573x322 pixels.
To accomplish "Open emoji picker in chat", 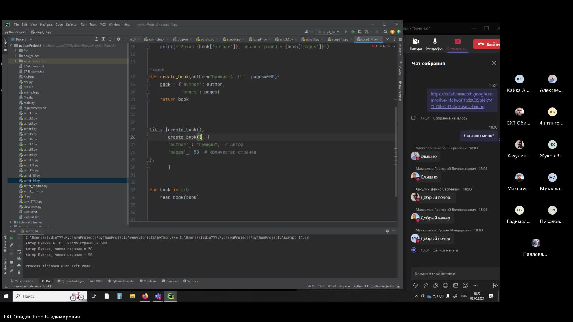I will (x=446, y=286).
